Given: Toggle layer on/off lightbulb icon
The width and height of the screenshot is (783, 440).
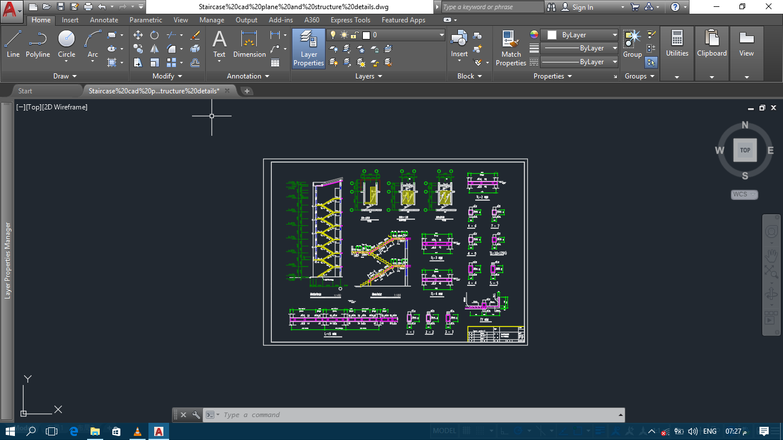Looking at the screenshot, I should point(332,35).
